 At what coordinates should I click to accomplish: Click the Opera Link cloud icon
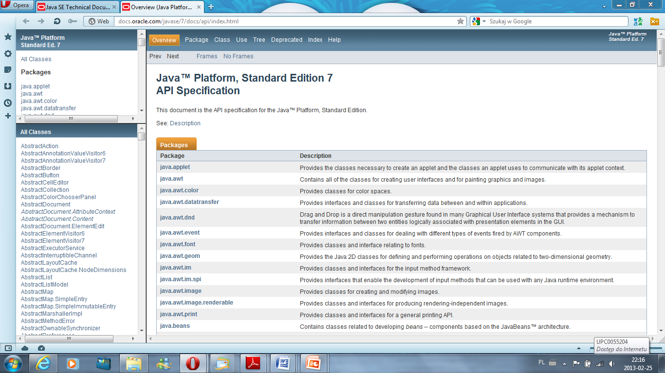point(25,348)
